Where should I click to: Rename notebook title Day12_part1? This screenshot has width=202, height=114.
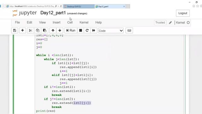pyautogui.click(x=53, y=13)
